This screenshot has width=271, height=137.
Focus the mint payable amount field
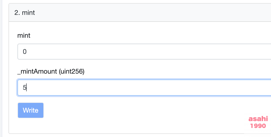point(144,52)
